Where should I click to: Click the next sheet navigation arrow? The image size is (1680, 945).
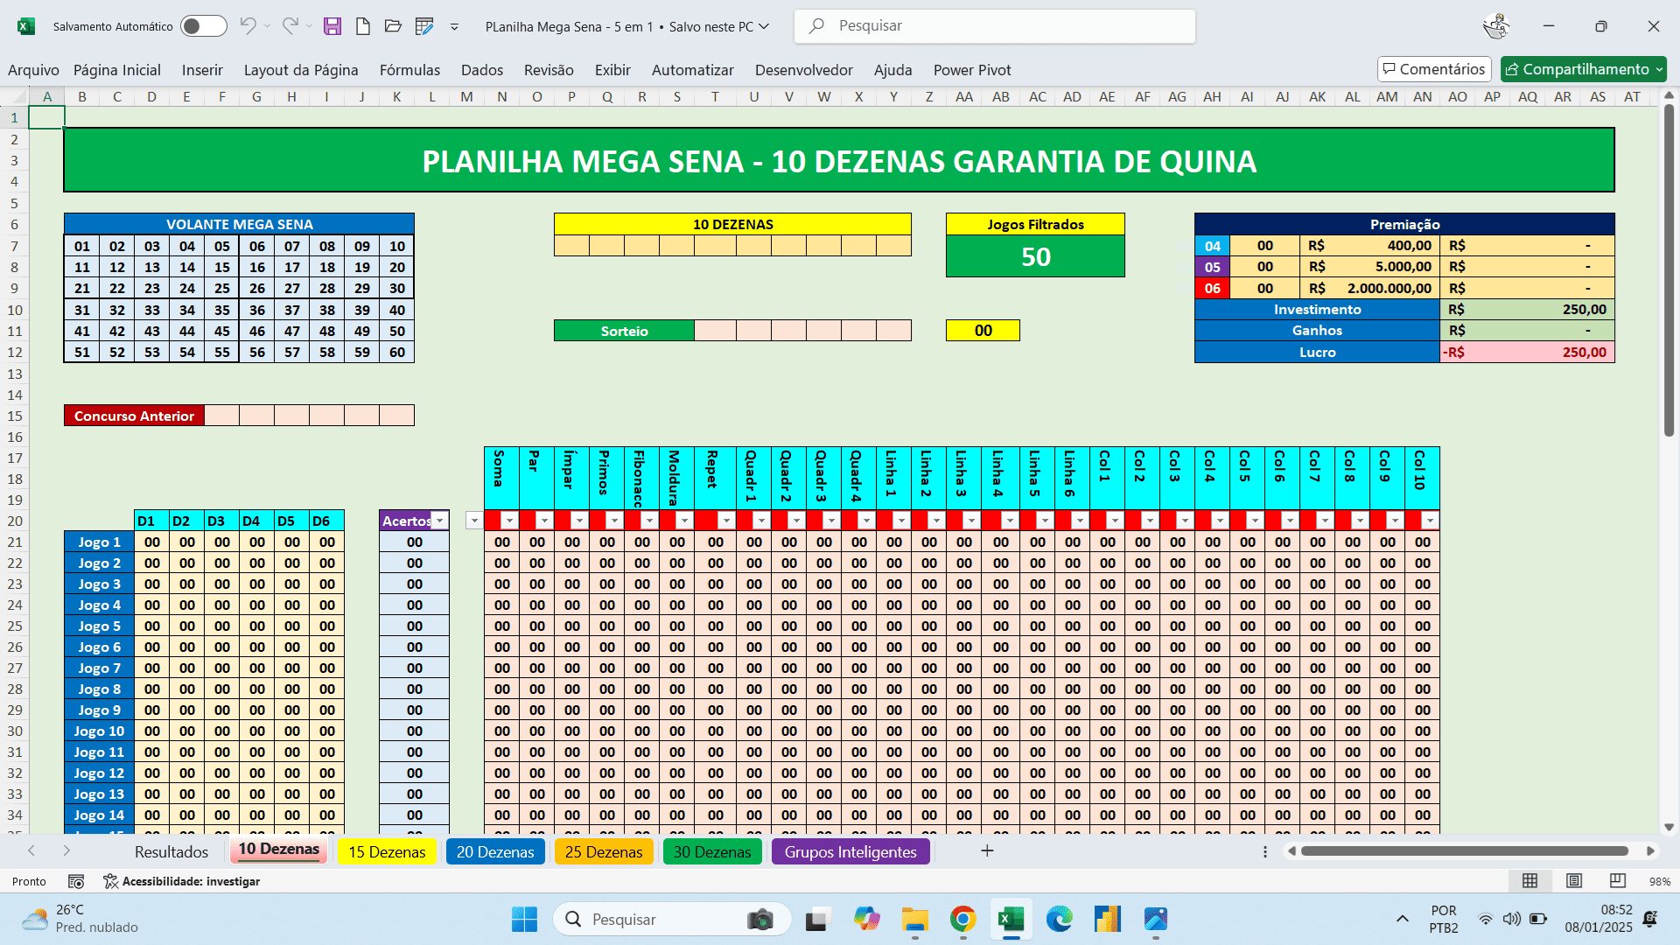[66, 850]
